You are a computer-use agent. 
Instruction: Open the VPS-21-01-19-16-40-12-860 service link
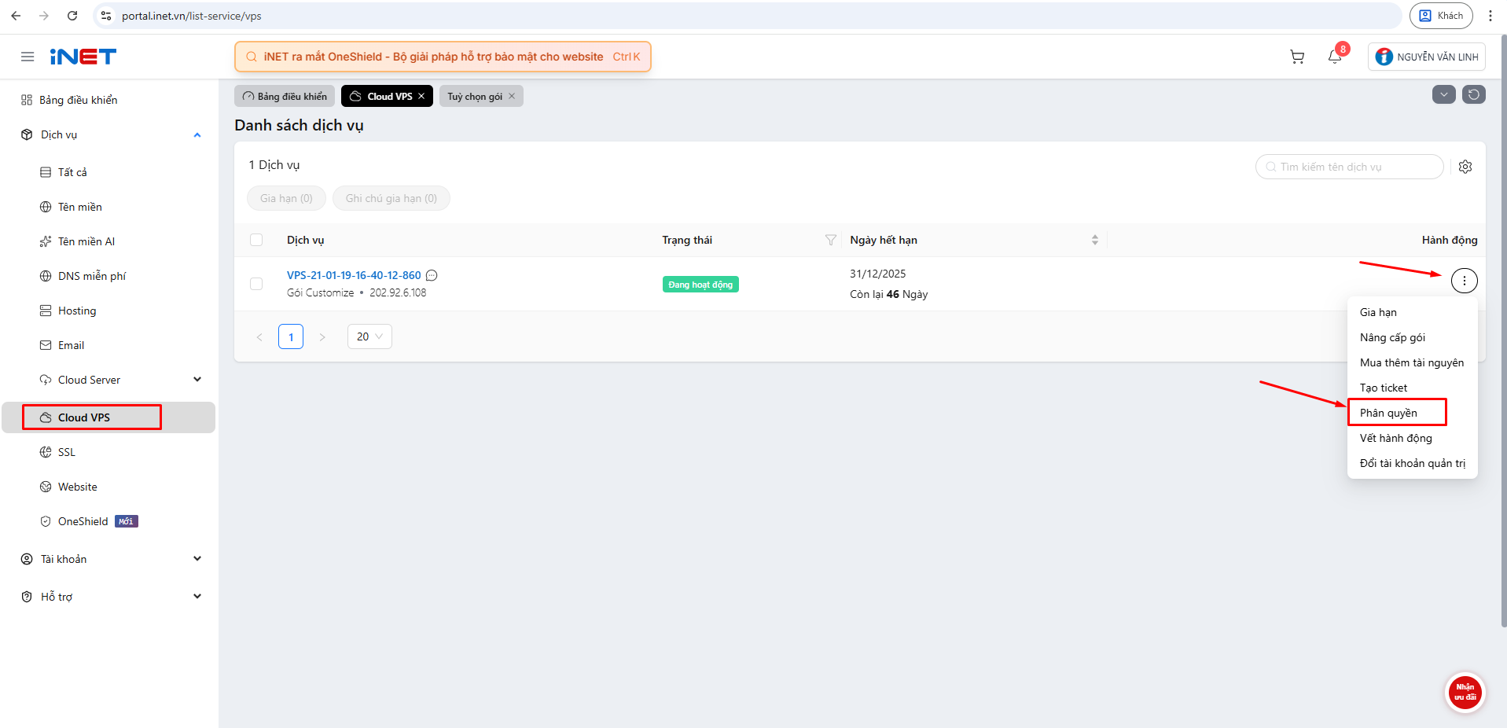coord(354,275)
